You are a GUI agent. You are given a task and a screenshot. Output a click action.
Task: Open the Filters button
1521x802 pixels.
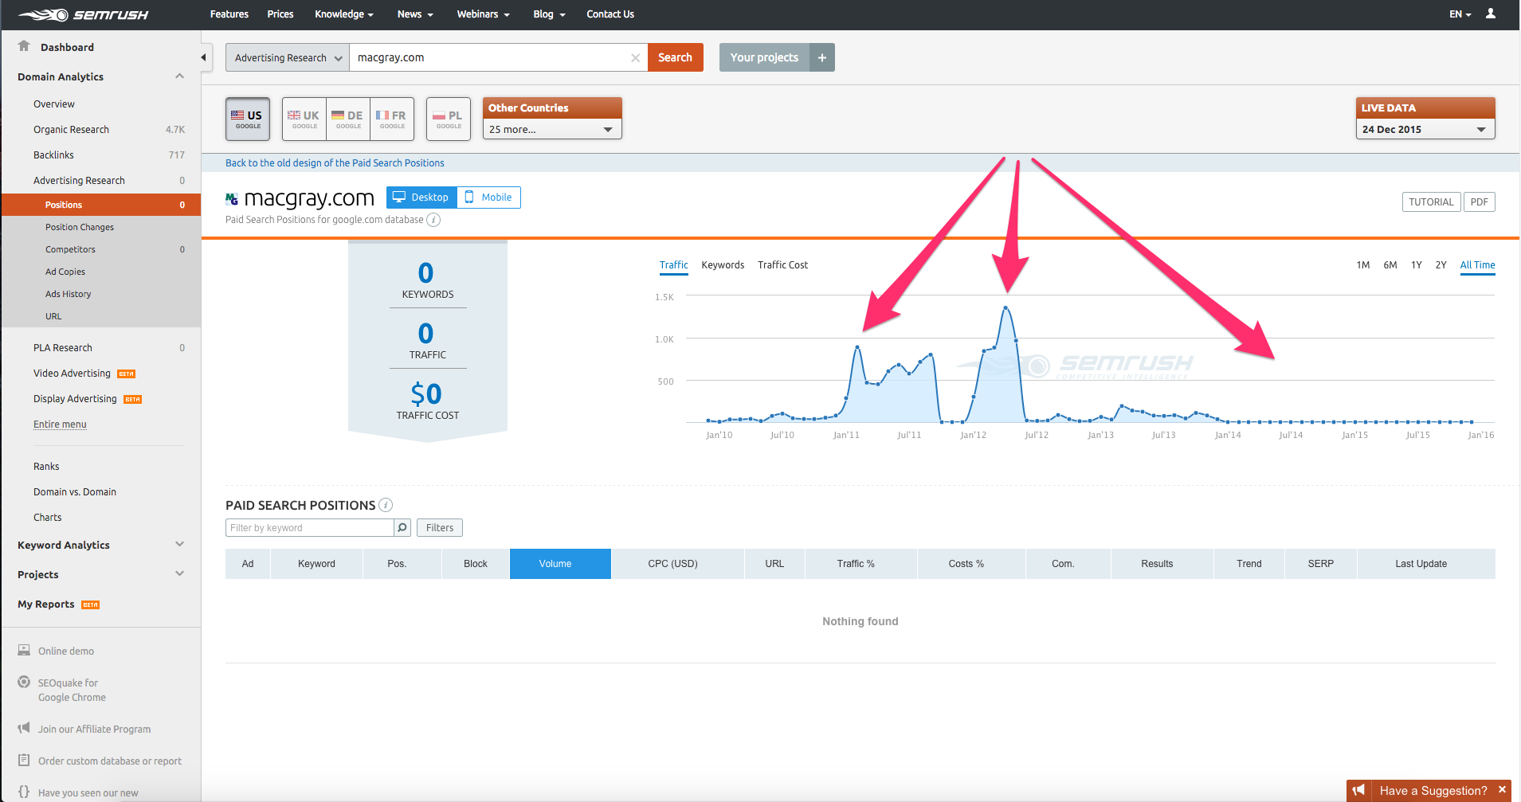click(x=440, y=527)
